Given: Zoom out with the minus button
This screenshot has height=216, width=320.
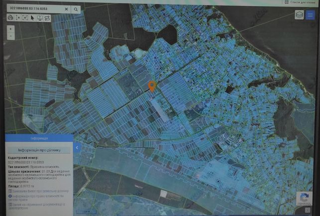Looking at the screenshot, I should click(x=10, y=36).
